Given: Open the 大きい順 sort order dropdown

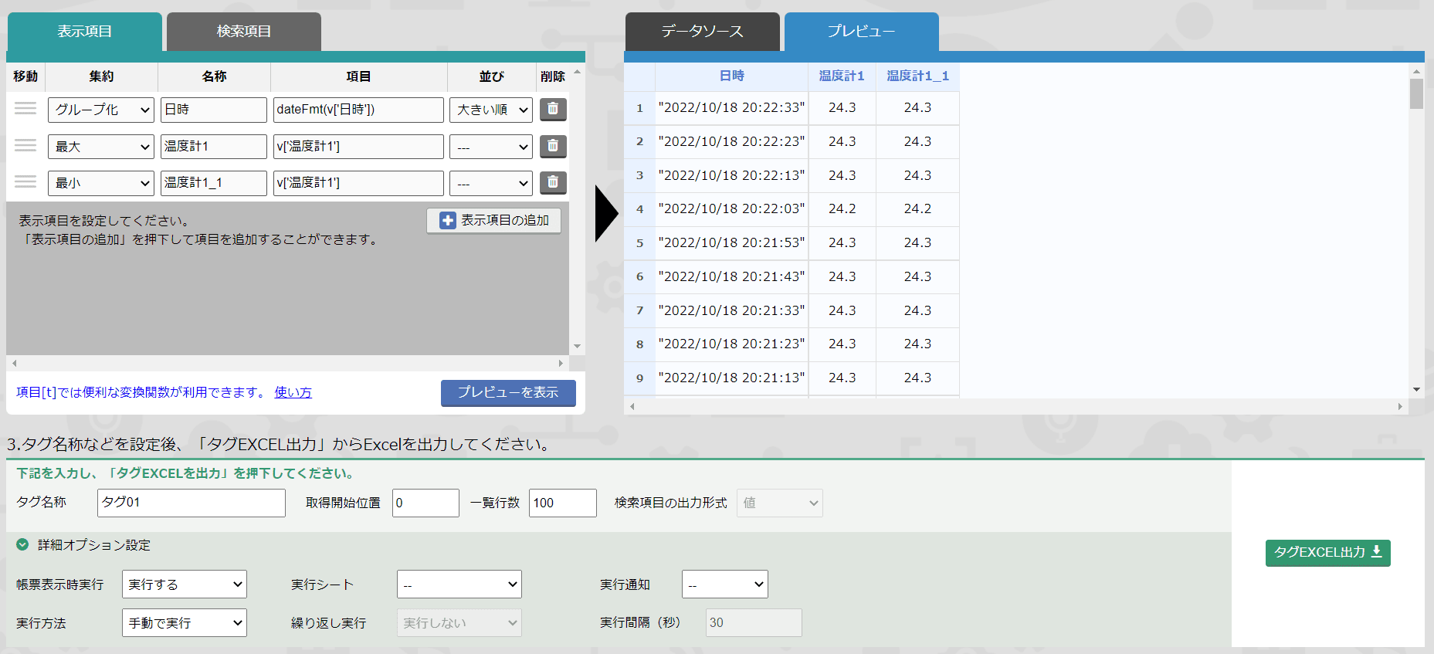Looking at the screenshot, I should [x=491, y=110].
